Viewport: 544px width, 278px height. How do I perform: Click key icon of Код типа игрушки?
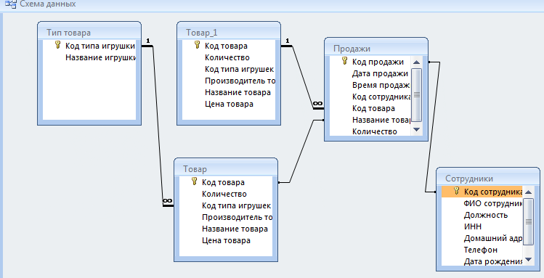tap(58, 45)
